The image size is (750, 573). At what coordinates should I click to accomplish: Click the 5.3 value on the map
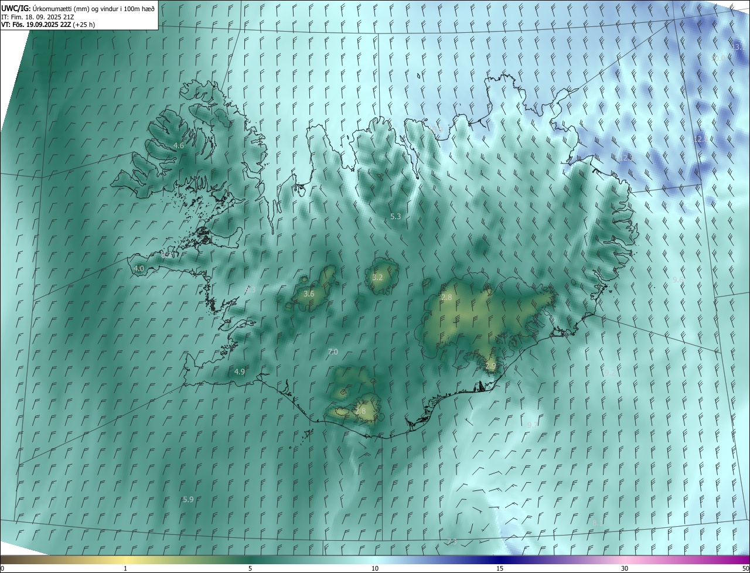pos(396,217)
